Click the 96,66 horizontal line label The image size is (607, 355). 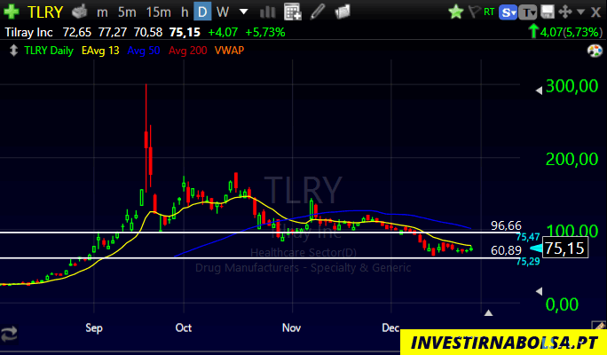coord(506,225)
